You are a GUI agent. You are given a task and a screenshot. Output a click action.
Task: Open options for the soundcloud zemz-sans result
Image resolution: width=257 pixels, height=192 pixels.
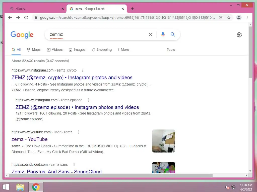pyautogui.click(x=74, y=164)
